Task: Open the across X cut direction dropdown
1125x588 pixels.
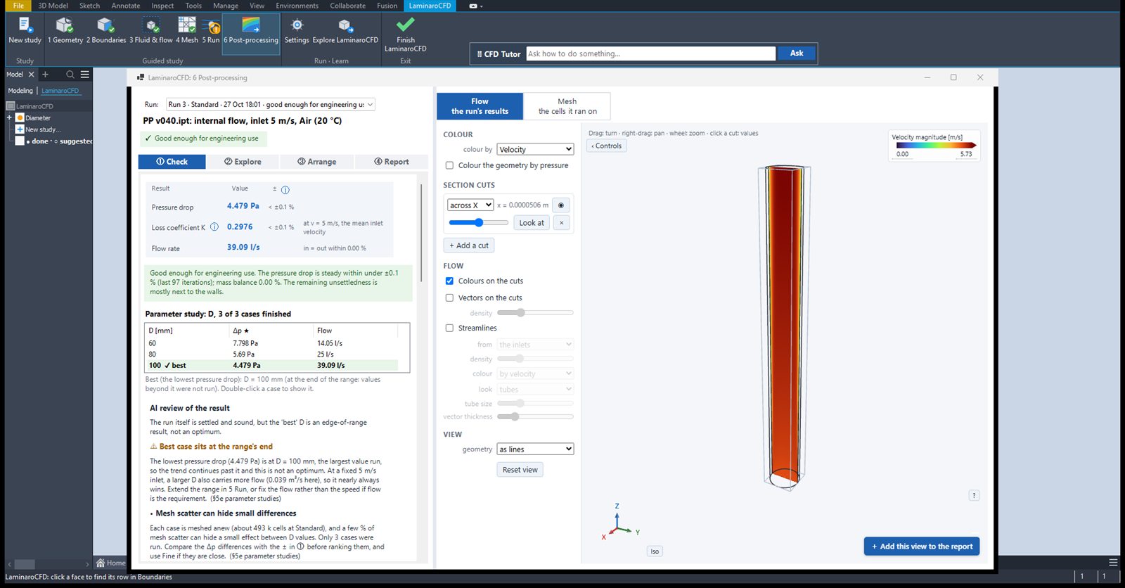Action: [x=470, y=205]
